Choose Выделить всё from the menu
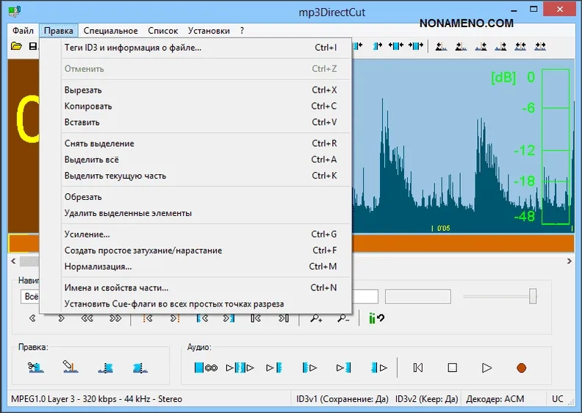The width and height of the screenshot is (582, 413). [91, 159]
